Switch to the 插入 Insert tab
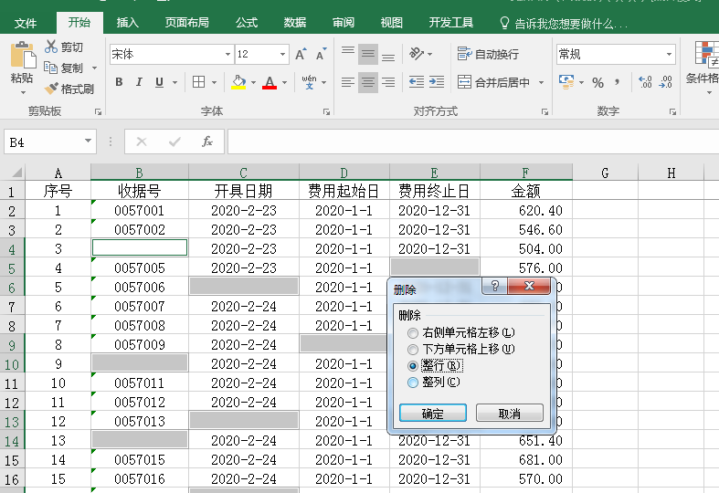 pos(128,23)
